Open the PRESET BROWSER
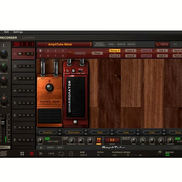 coord(100,44)
